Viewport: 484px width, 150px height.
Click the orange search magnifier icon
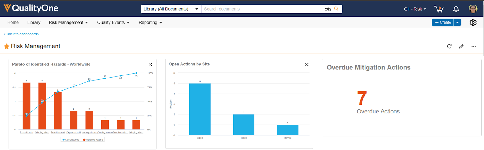pyautogui.click(x=336, y=9)
